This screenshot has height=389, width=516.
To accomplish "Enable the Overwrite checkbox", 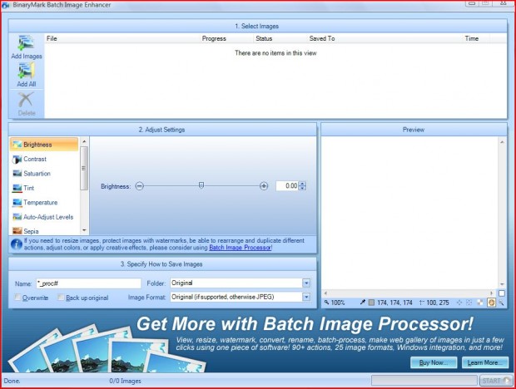I will [17, 298].
